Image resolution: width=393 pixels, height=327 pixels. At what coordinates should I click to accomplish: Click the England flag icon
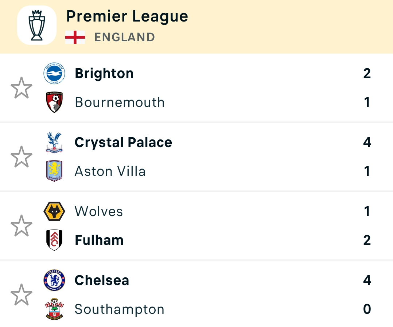[75, 37]
